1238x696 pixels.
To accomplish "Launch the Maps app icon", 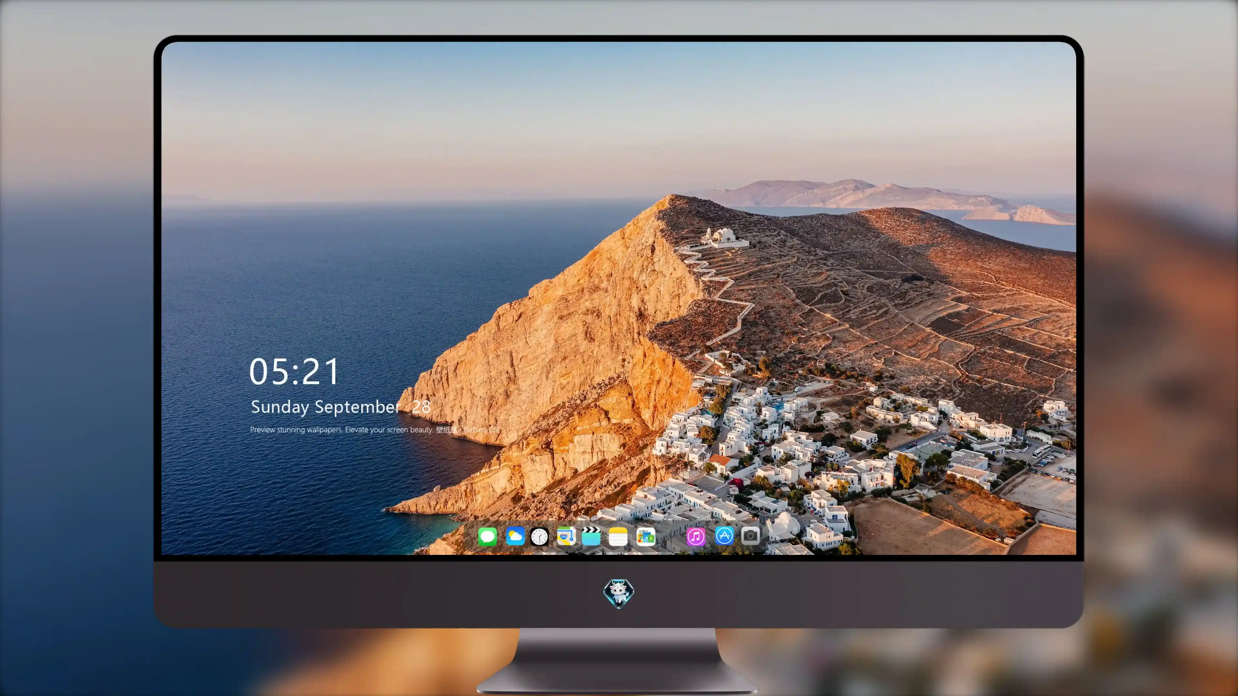I will 566,536.
